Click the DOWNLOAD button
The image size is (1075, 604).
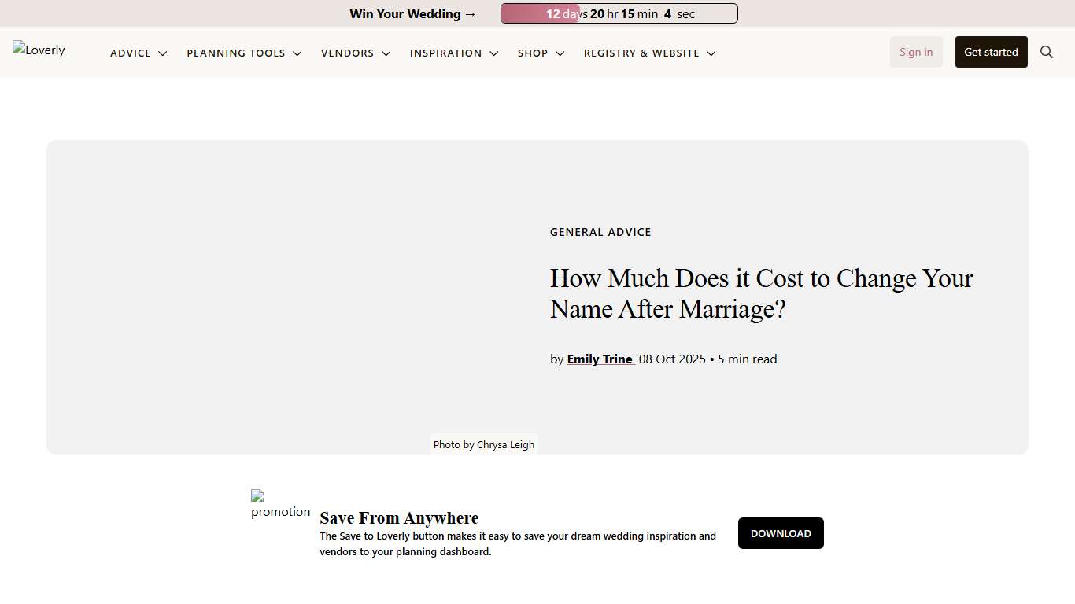tap(781, 533)
